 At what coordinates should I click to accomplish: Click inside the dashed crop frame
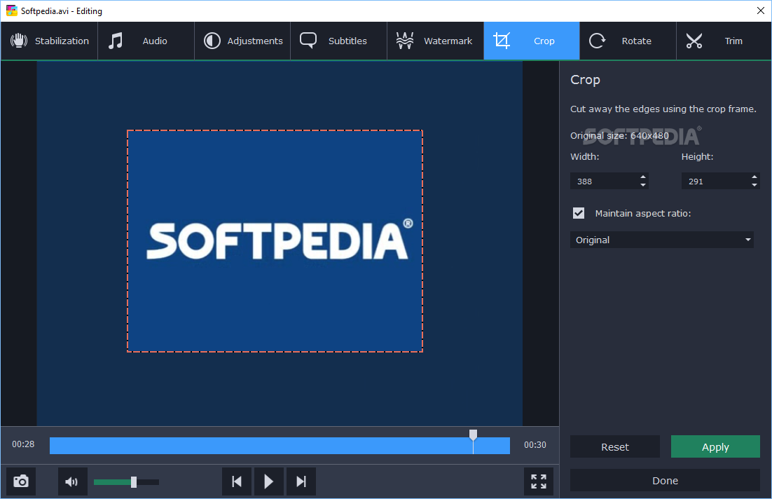click(275, 241)
